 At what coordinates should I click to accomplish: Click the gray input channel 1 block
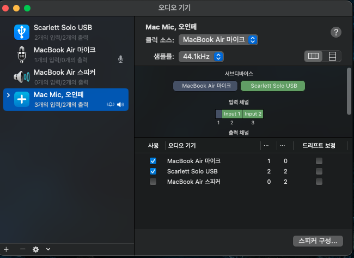(x=218, y=114)
